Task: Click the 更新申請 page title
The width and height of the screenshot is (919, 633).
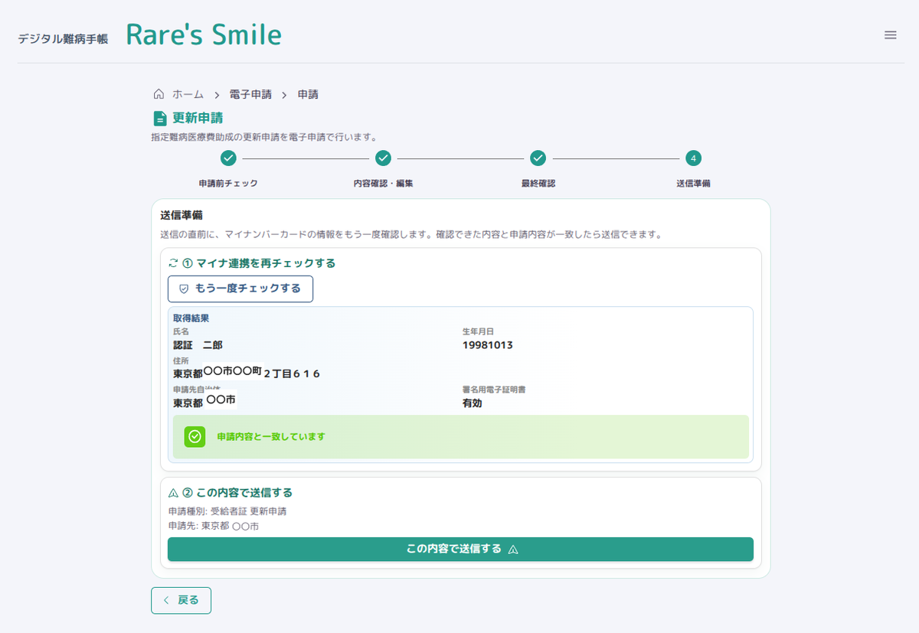Action: coord(198,118)
